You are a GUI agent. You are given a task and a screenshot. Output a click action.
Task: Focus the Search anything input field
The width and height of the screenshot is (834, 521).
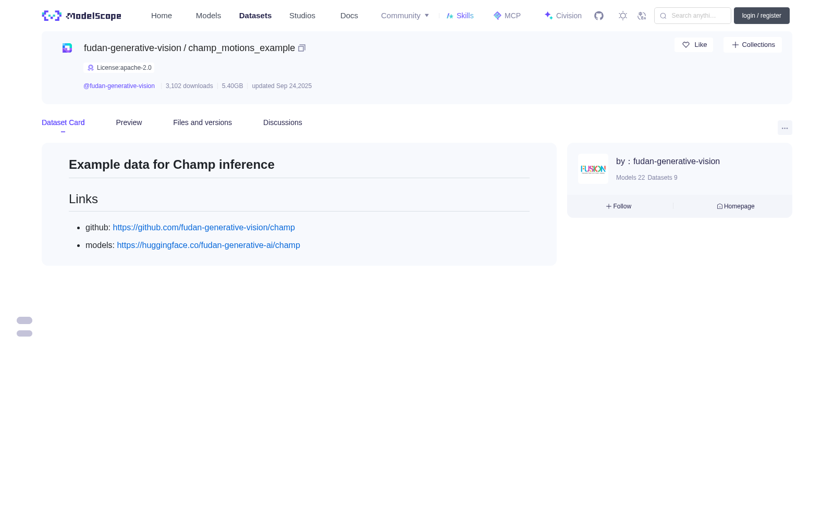[x=693, y=16]
